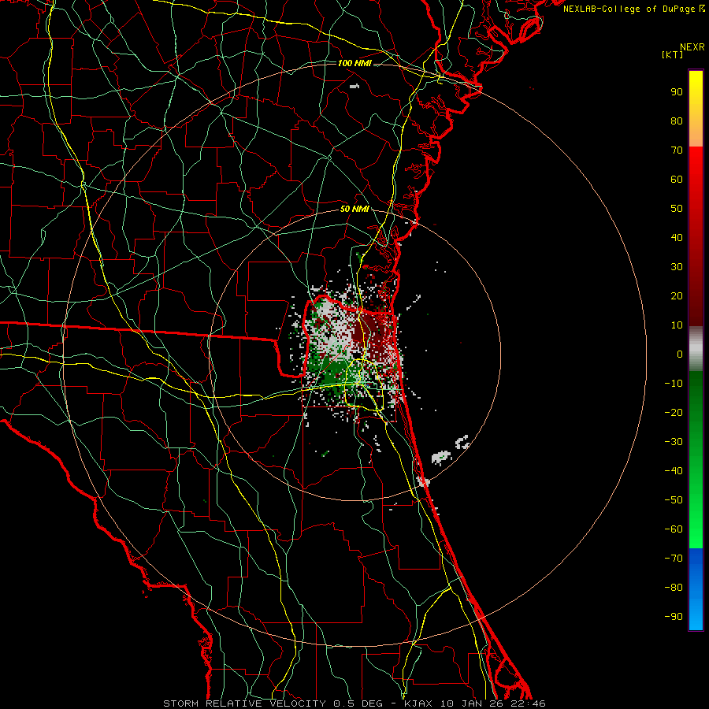The image size is (709, 709).
Task: Click the -40 value on velocity scale
Action: 674,471
